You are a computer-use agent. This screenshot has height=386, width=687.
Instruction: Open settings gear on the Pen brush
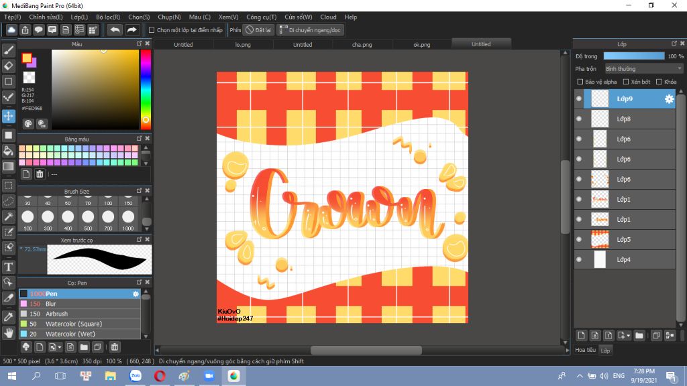tap(136, 294)
